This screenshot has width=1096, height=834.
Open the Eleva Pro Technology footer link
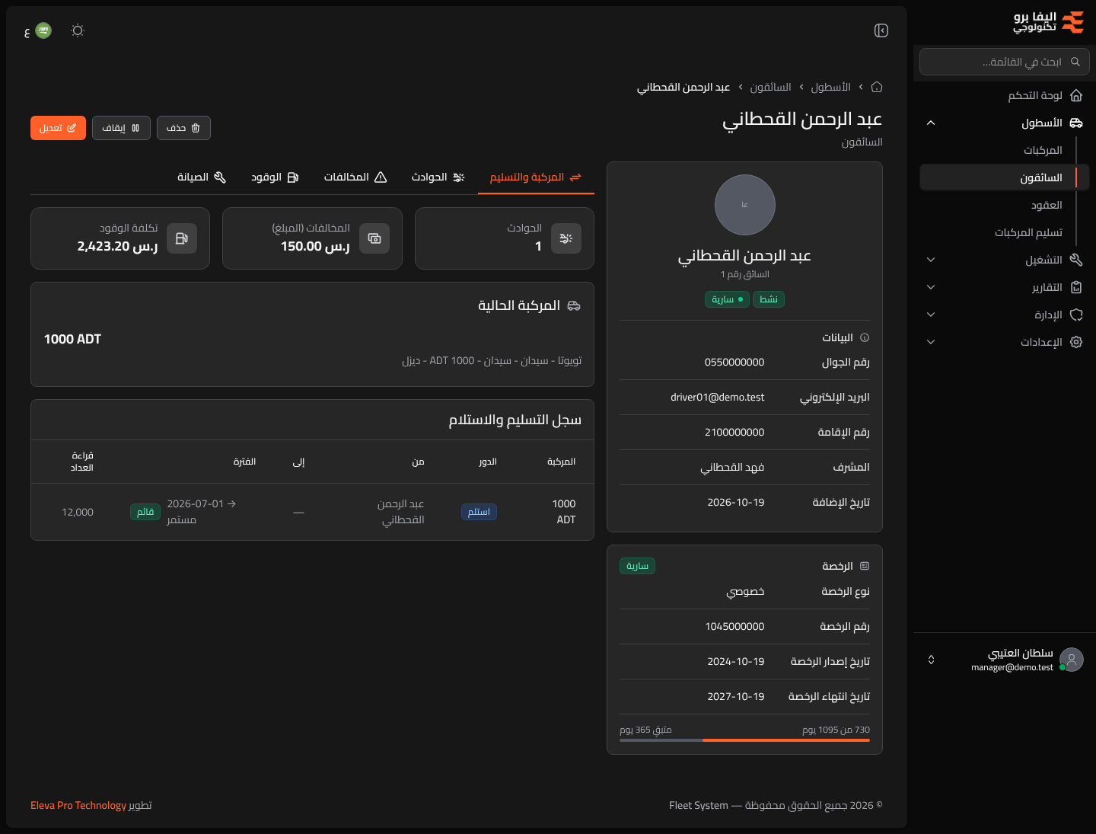click(78, 805)
